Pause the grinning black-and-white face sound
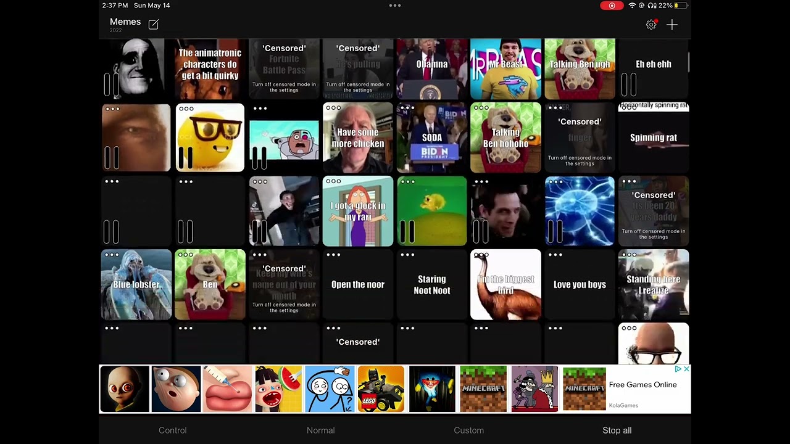The height and width of the screenshot is (444, 790). pos(111,84)
